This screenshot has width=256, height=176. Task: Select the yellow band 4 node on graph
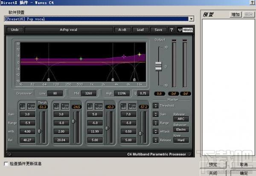(139, 55)
